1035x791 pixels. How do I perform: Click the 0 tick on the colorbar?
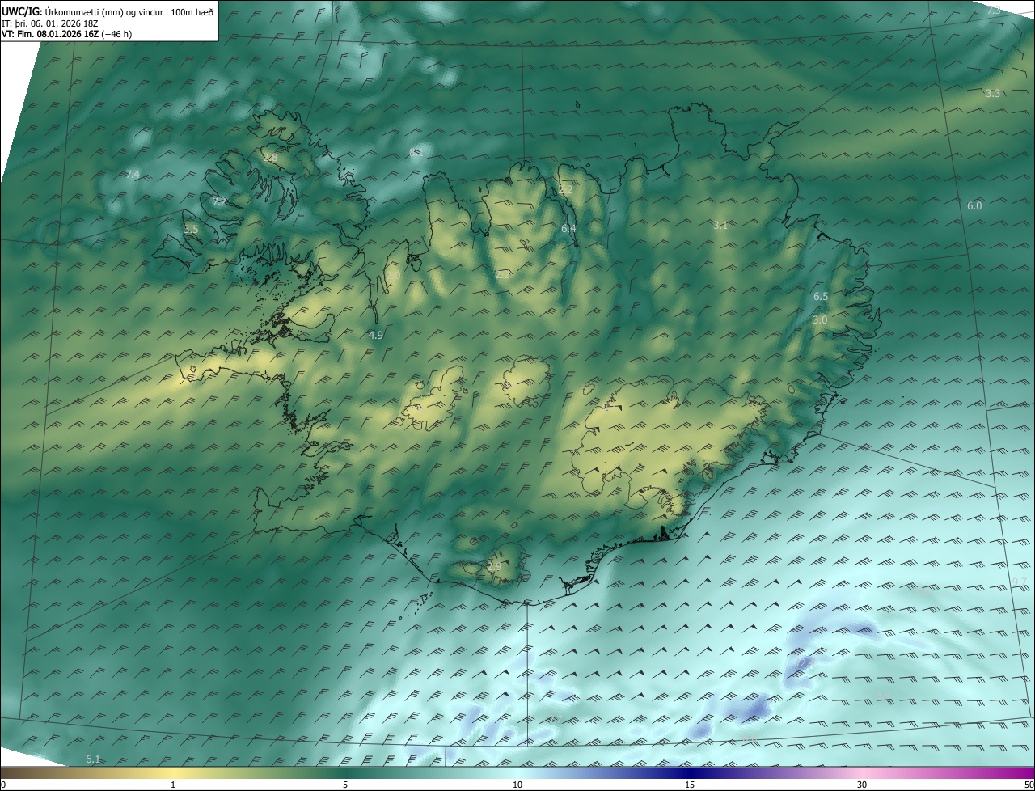point(3,785)
